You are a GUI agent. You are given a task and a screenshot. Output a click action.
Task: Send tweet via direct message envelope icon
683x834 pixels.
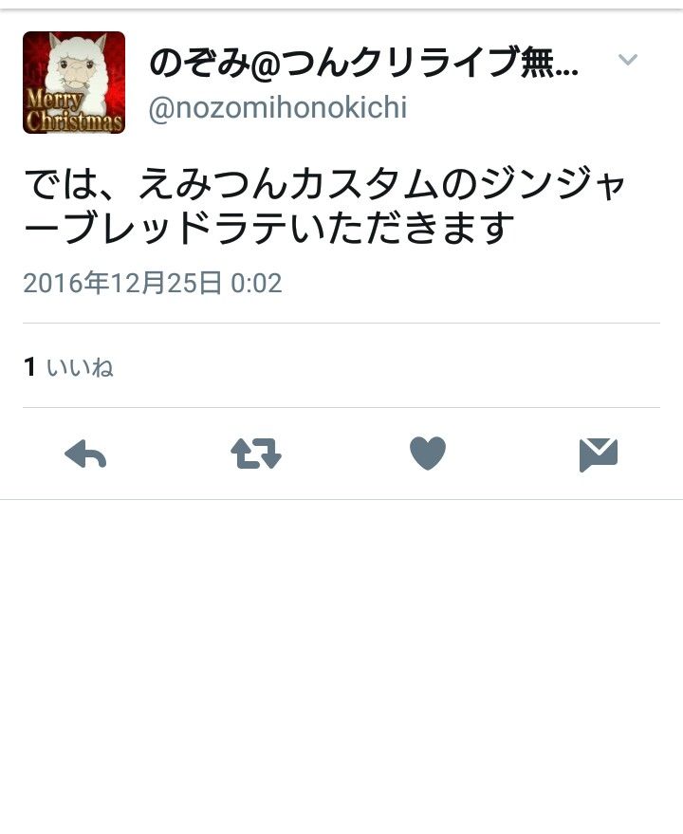tap(599, 454)
